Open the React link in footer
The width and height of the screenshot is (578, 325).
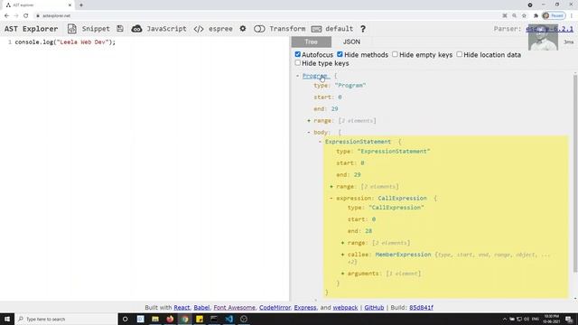tap(182, 307)
